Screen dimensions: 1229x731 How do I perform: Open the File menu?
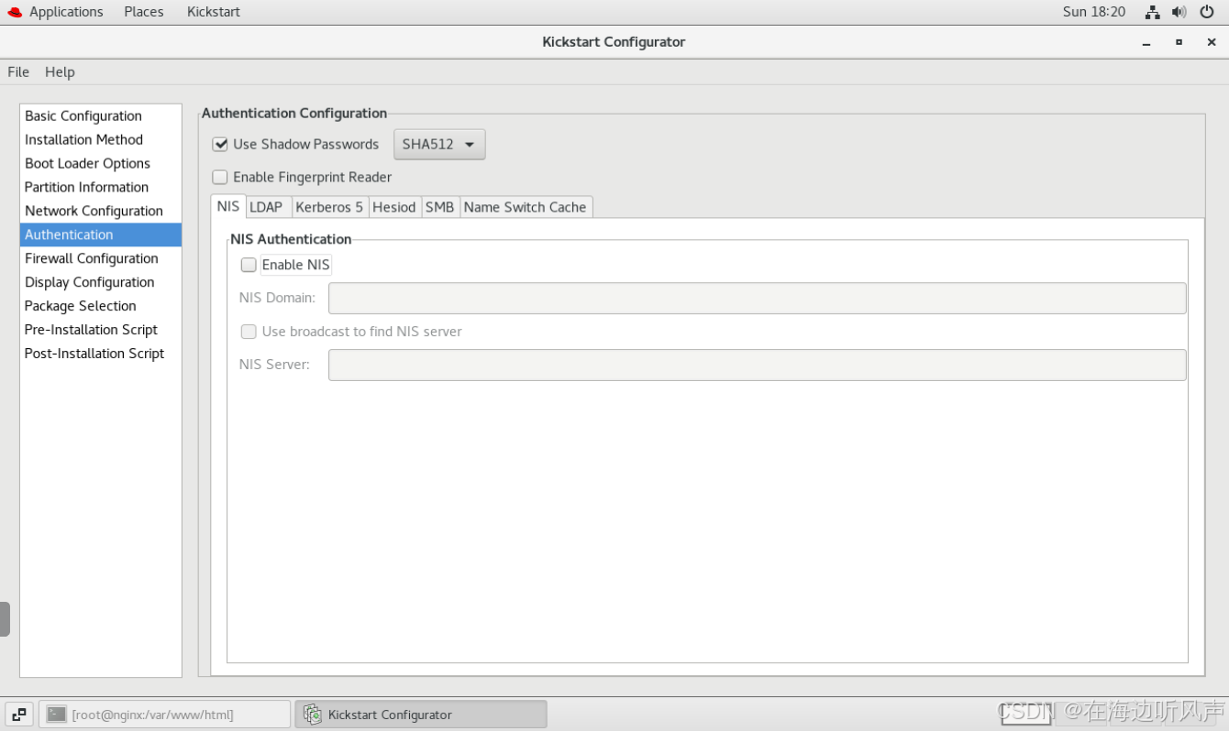click(18, 72)
